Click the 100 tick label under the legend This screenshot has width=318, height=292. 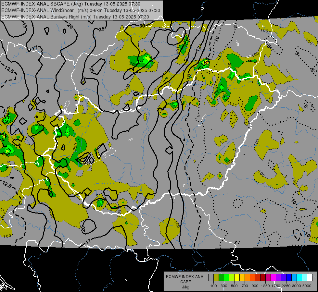(x=213, y=286)
